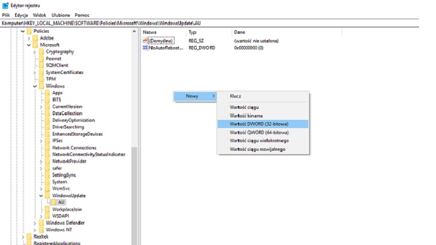Viewport: 436px width, 245px height.
Task: Collapse the WindowsUpdate tree node
Action: point(41,195)
